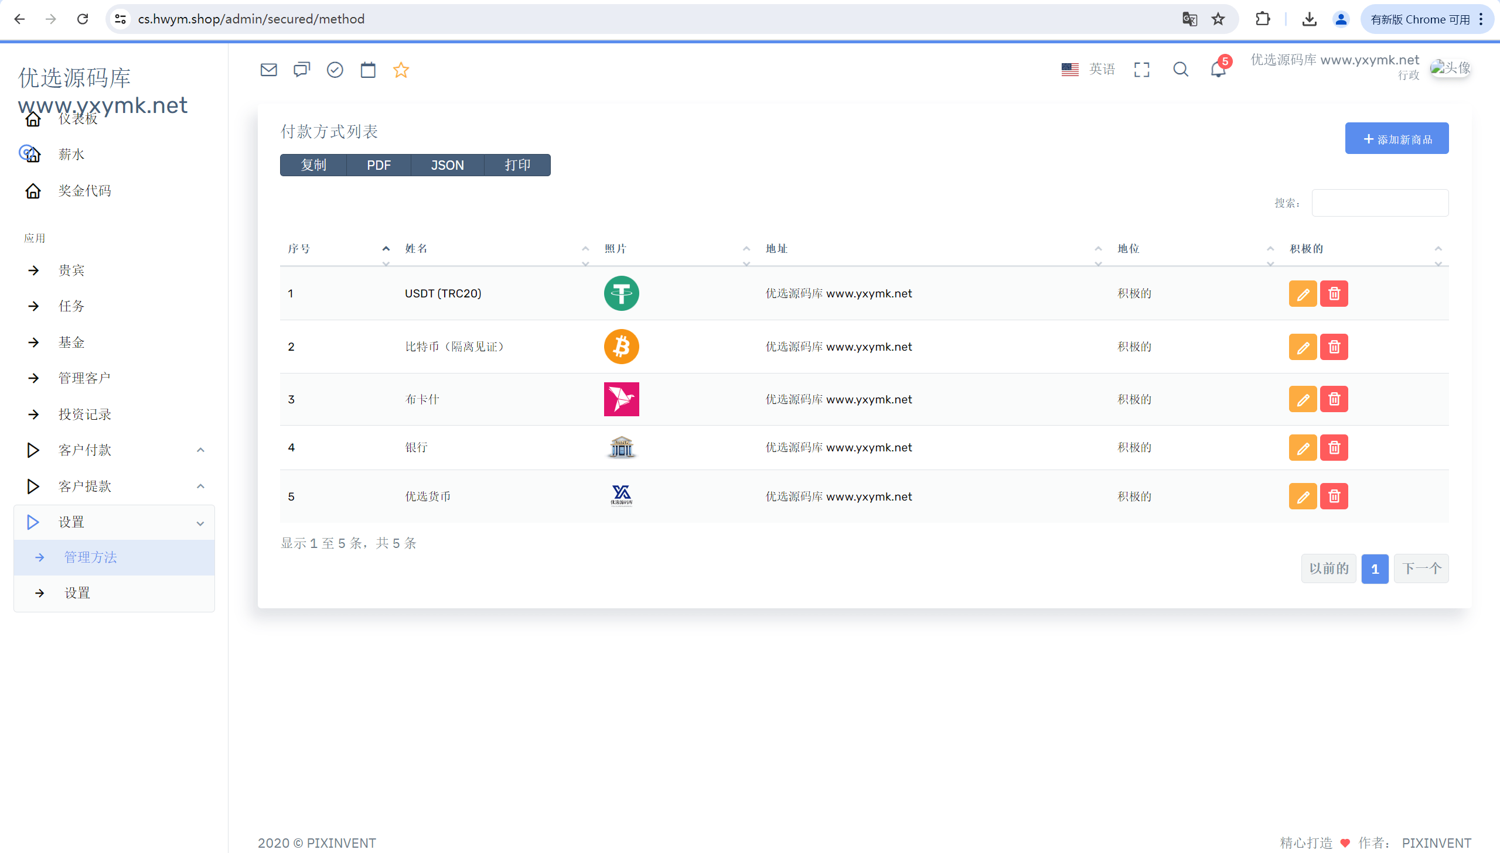Screen dimensions: 1500x853
Task: Click the yellow star bookmark icon
Action: pyautogui.click(x=401, y=70)
